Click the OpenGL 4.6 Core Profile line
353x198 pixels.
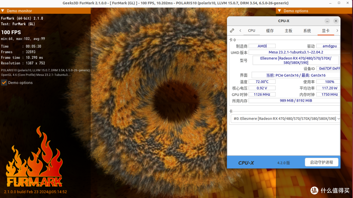click(36, 75)
